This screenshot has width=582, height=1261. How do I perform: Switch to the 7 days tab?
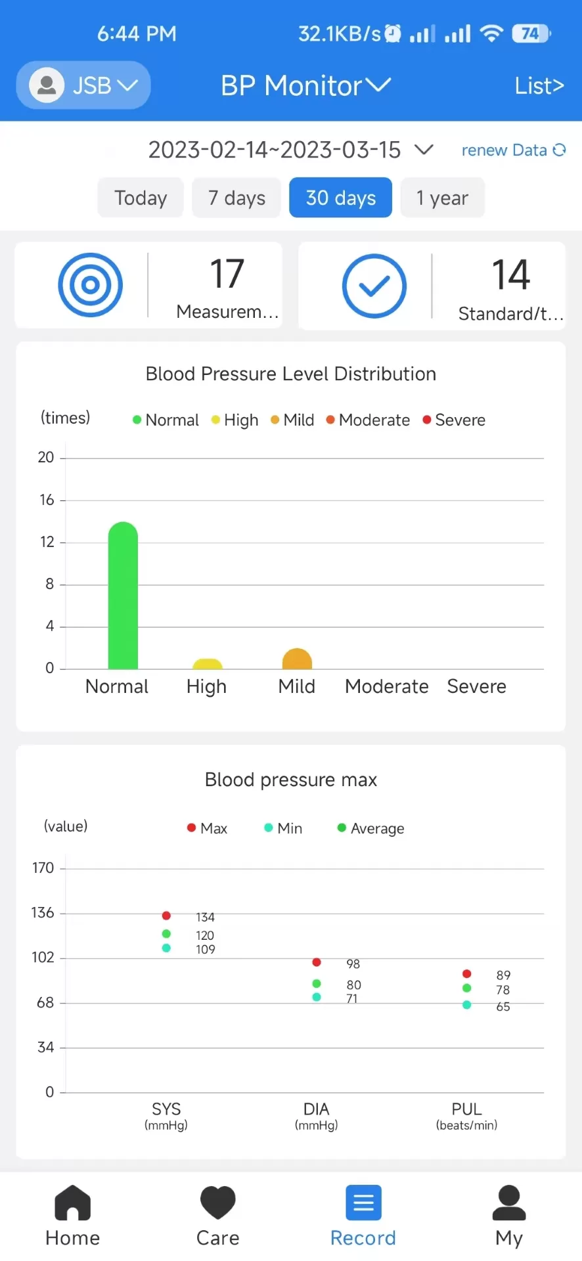click(x=236, y=198)
